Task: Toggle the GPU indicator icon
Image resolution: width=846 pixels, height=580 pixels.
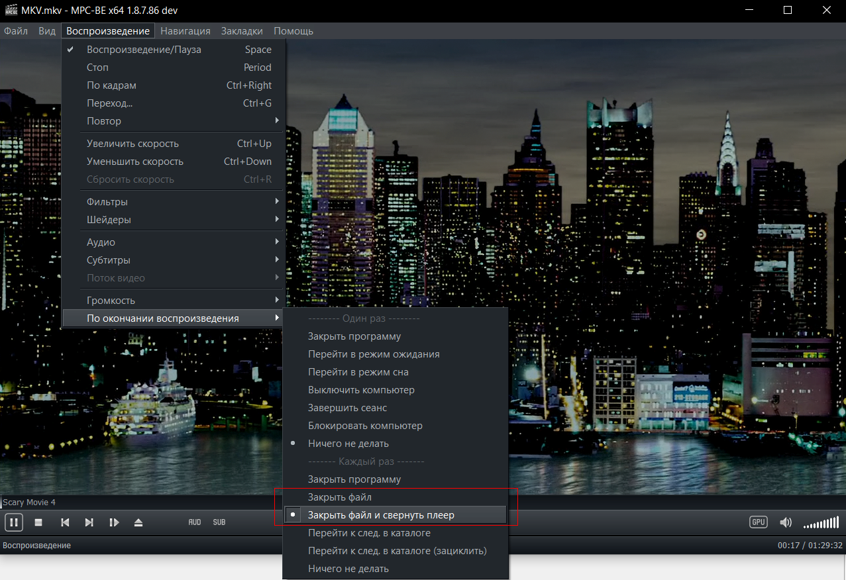Action: (759, 522)
